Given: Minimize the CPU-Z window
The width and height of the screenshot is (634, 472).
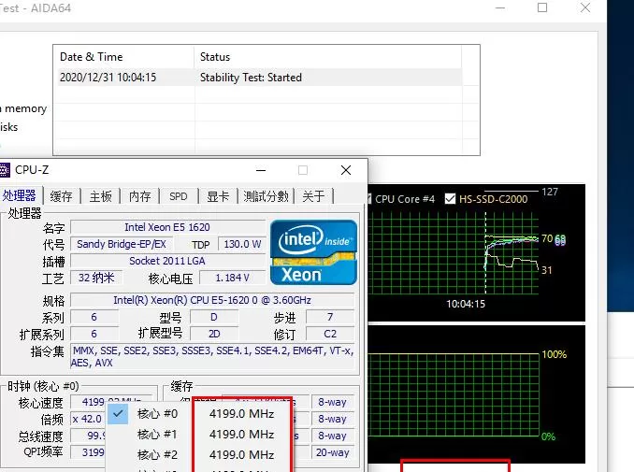Looking at the screenshot, I should coord(261,170).
